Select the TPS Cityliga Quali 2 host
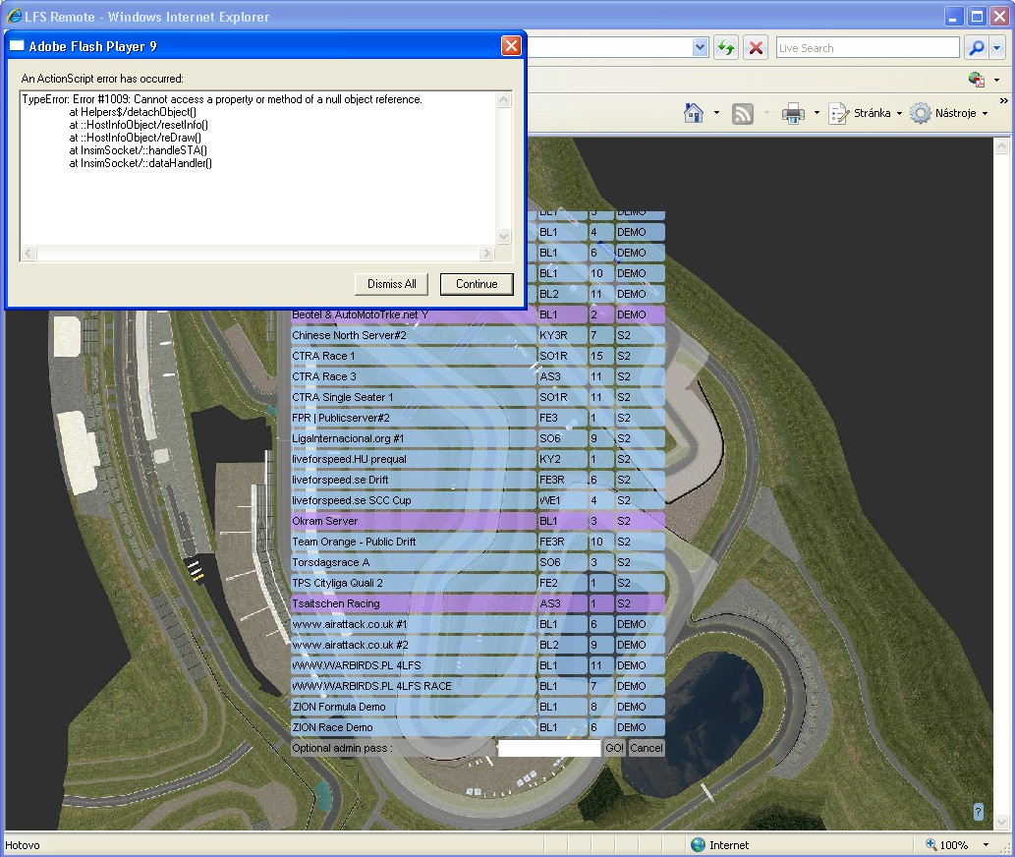The width and height of the screenshot is (1015, 857). pyautogui.click(x=478, y=583)
